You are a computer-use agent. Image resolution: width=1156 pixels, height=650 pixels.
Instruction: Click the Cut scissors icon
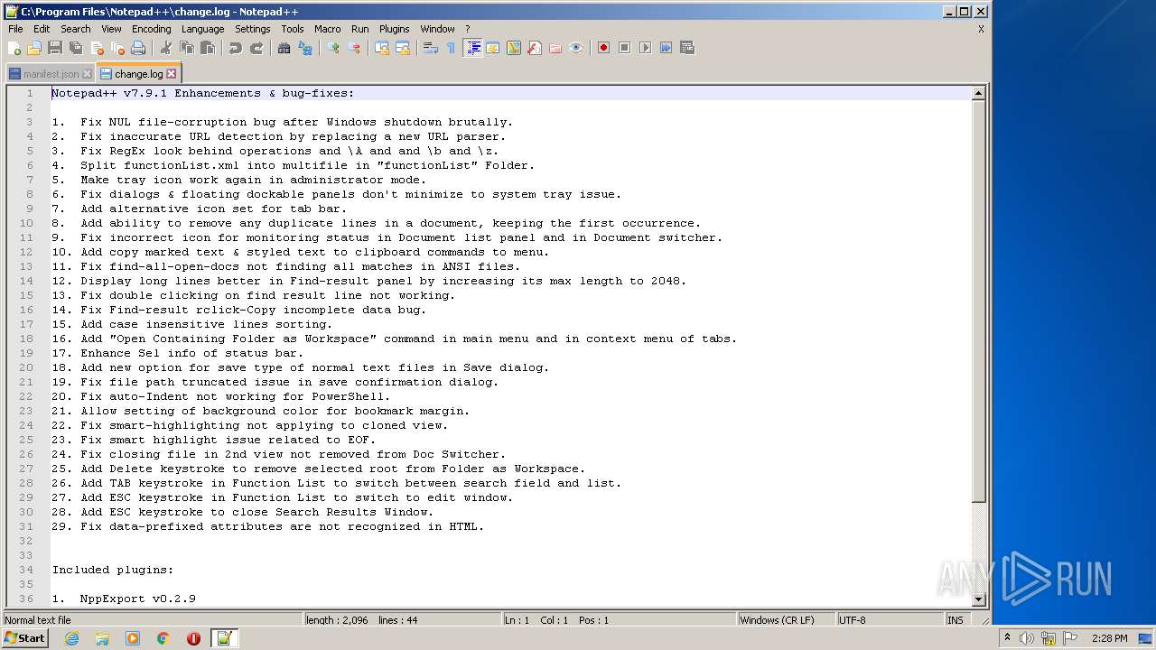165,48
